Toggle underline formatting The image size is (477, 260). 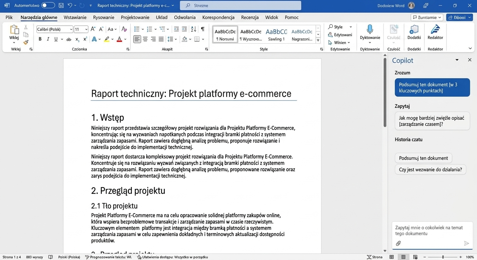pos(56,39)
